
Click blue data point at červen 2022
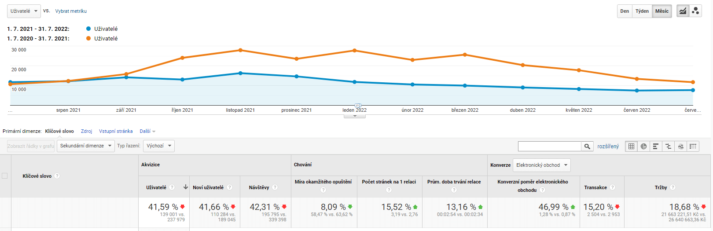point(637,91)
